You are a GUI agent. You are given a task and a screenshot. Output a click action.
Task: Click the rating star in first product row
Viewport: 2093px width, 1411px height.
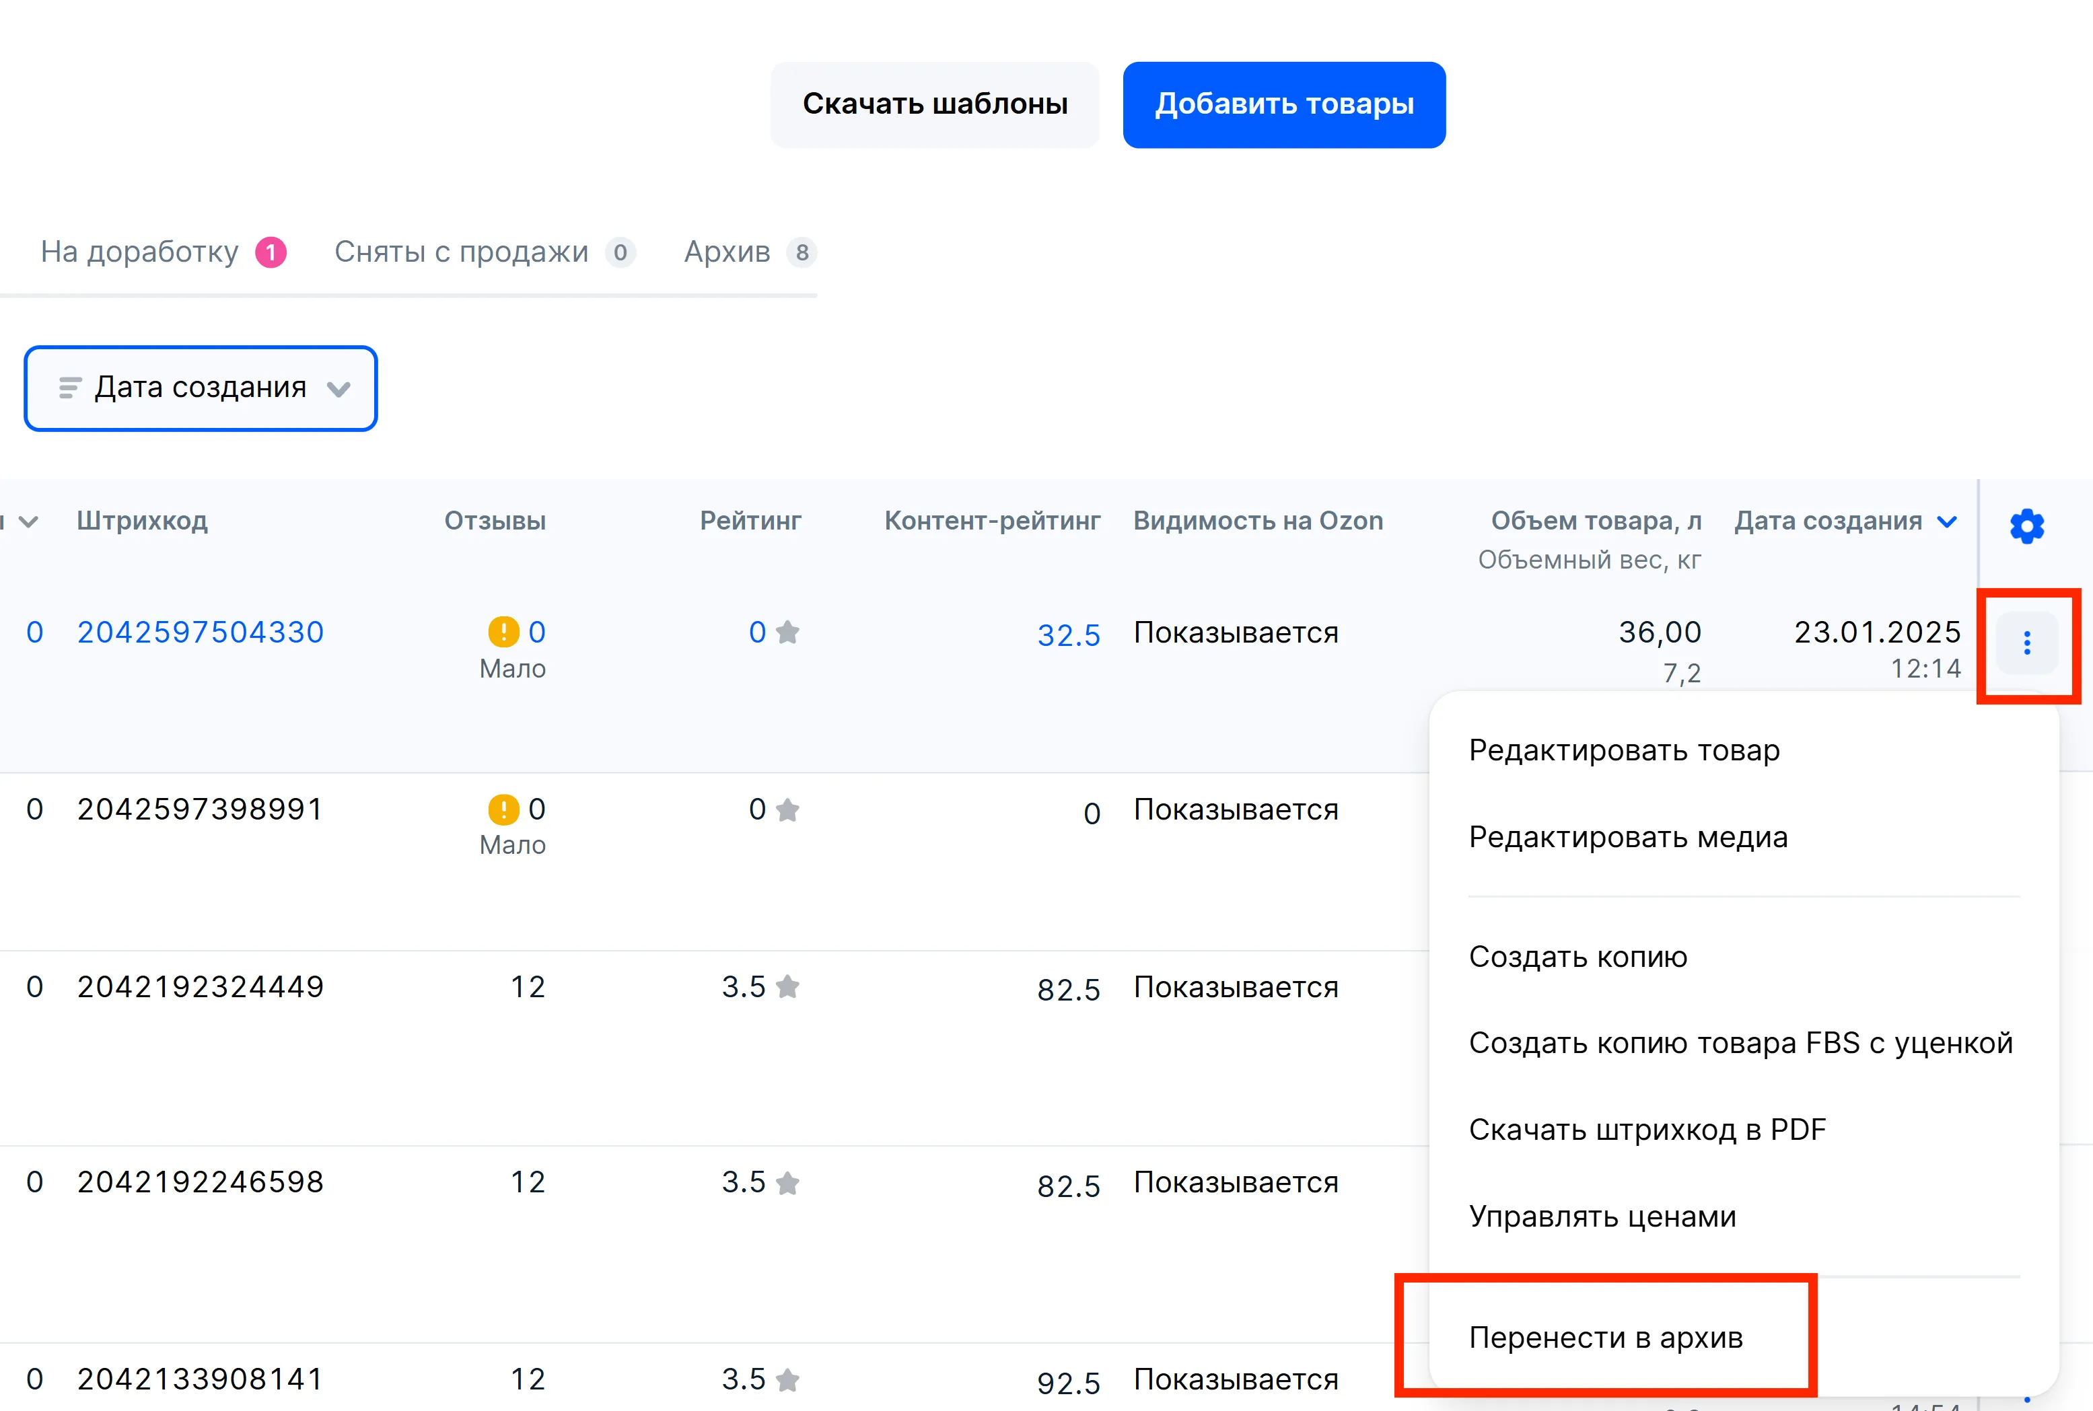(x=787, y=632)
